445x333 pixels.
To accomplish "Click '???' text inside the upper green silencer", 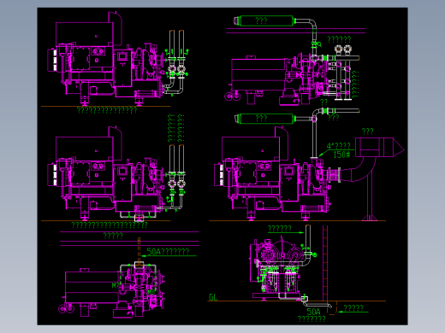I will 261,20.
